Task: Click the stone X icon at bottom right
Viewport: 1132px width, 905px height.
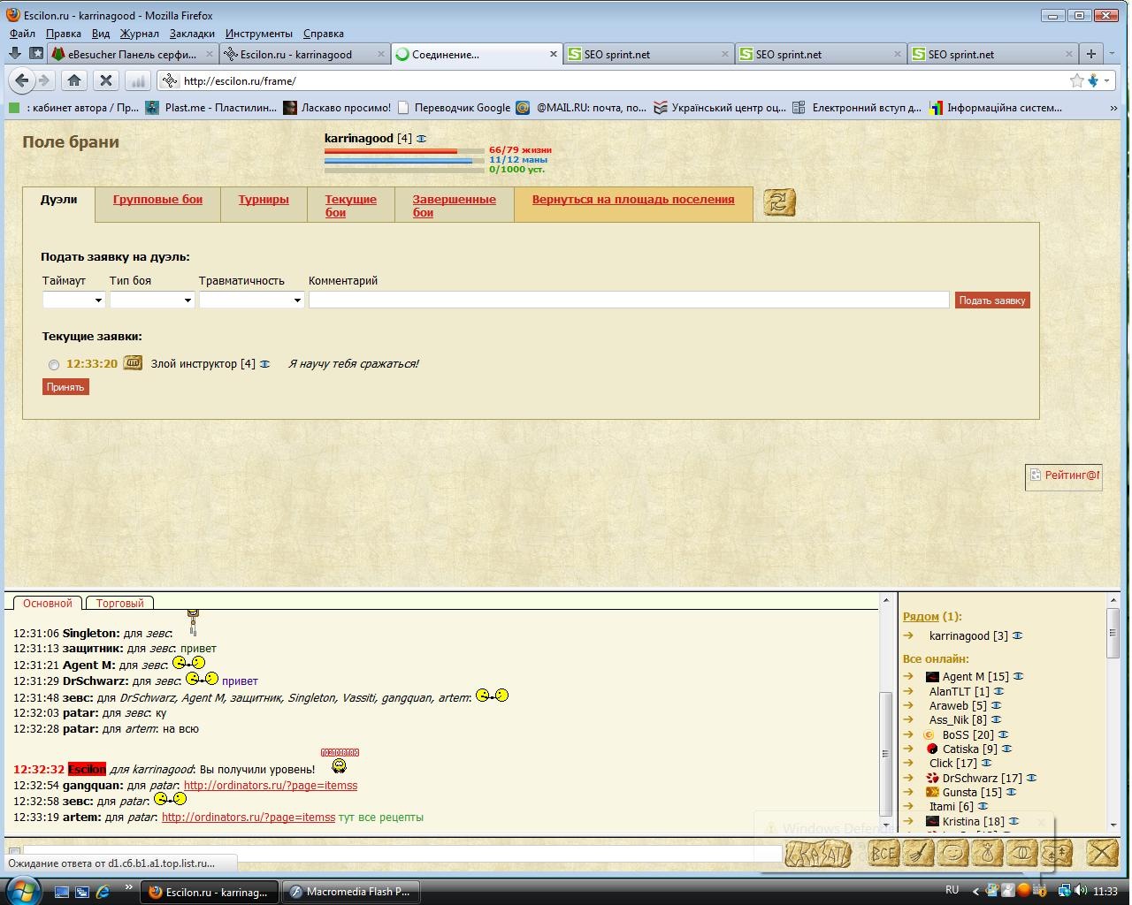Action: (x=1102, y=853)
